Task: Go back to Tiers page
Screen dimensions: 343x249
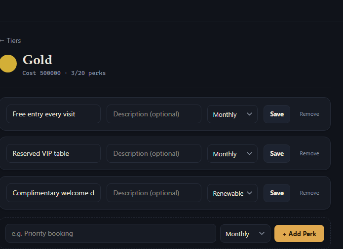Action: (10, 40)
